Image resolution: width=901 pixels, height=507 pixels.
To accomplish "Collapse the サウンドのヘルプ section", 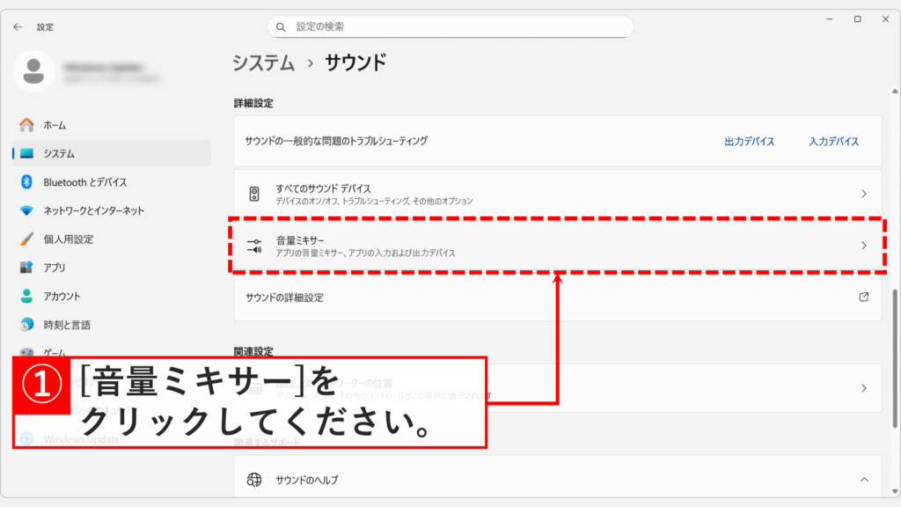I will click(x=865, y=478).
